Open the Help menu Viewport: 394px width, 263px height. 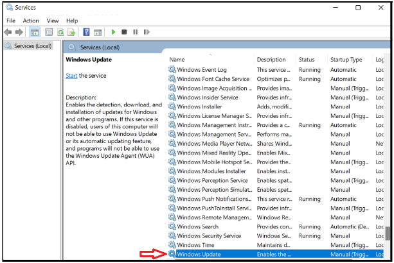[x=72, y=21]
